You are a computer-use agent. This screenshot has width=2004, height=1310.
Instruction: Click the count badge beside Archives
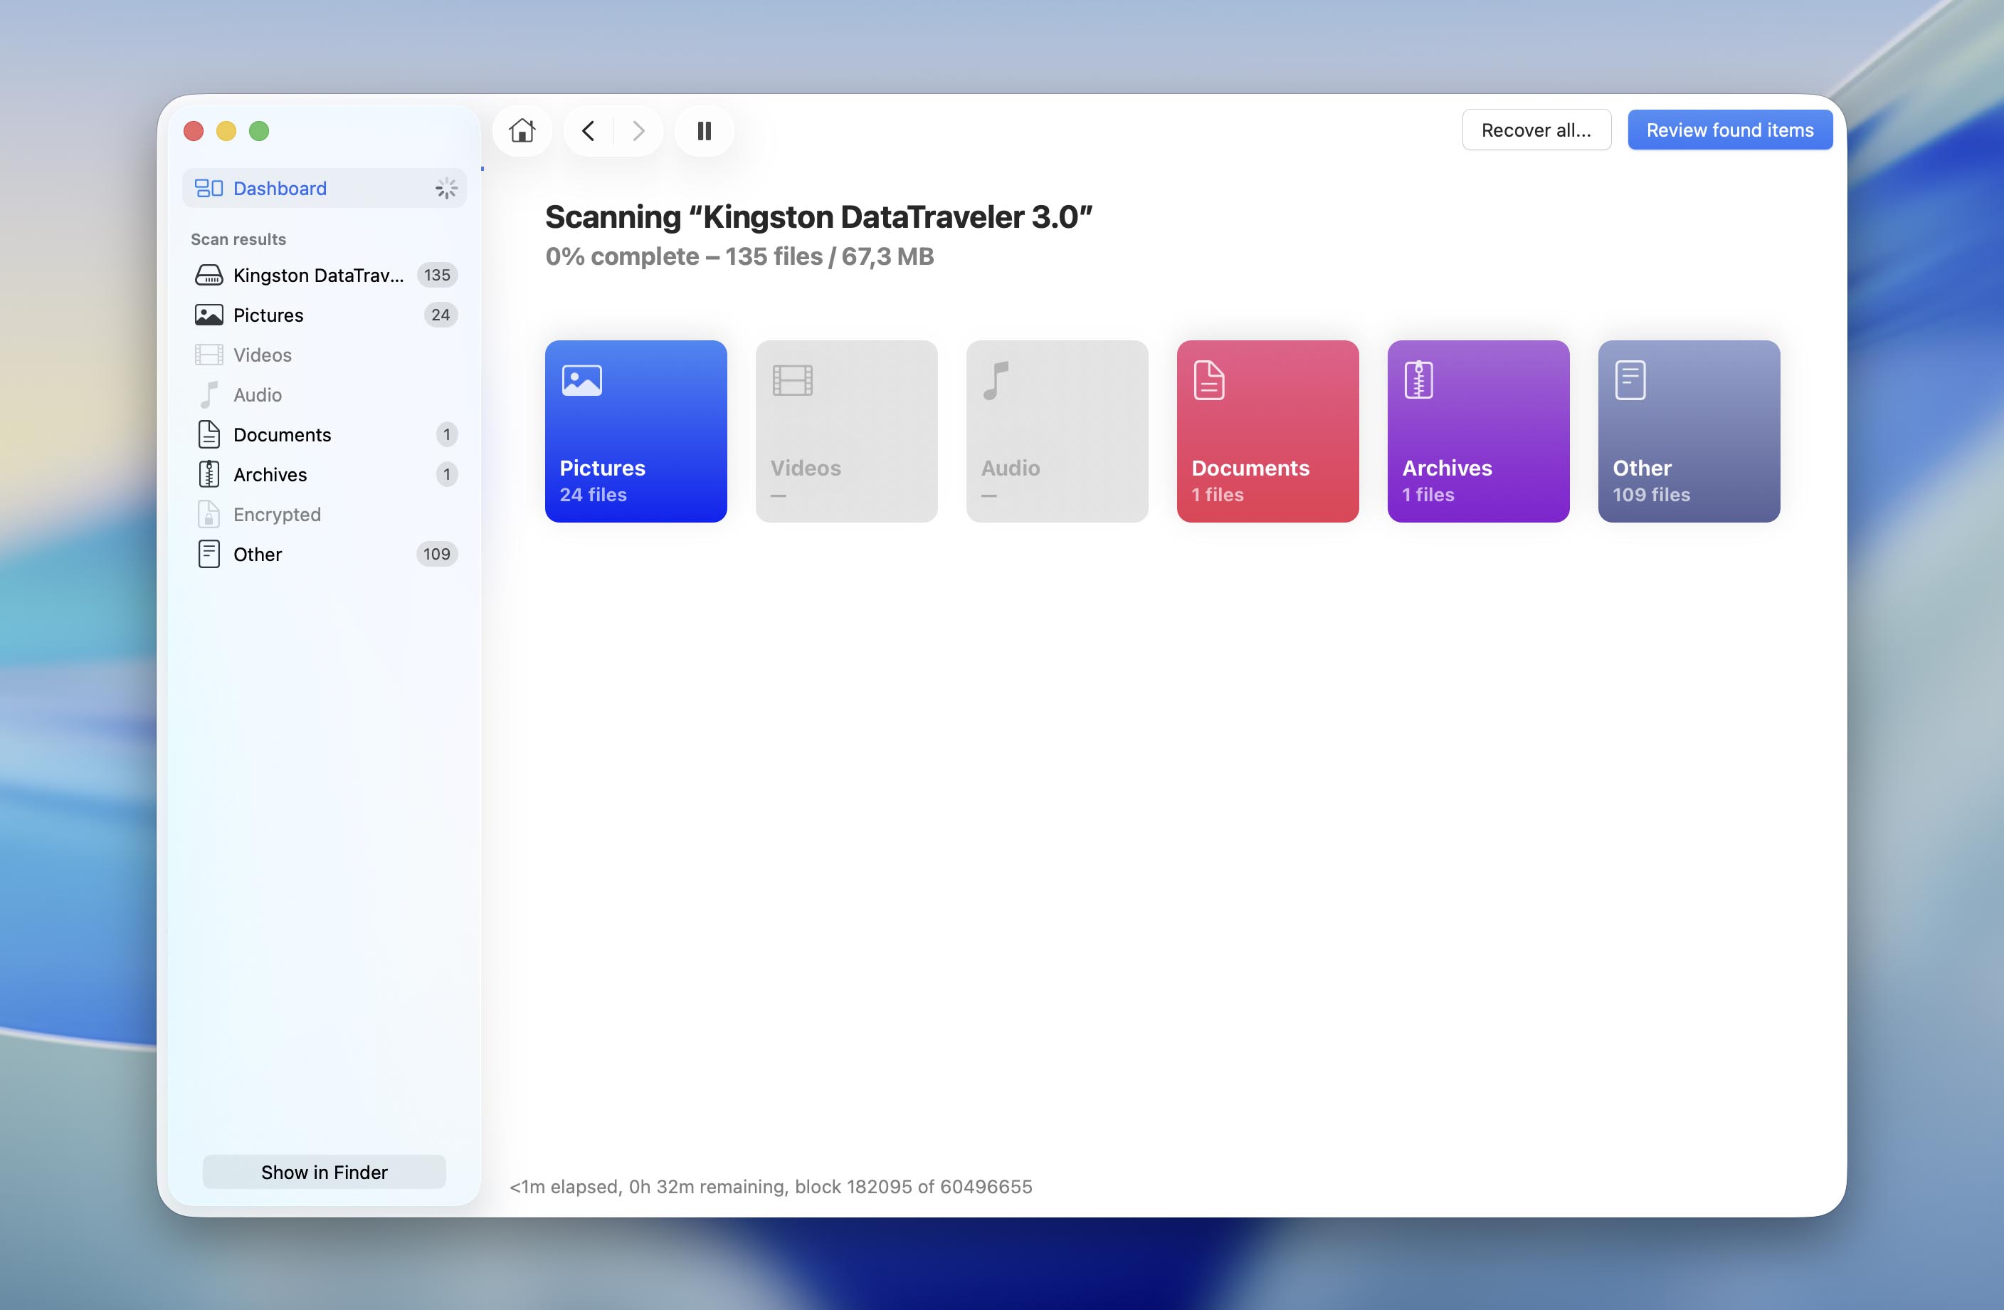pyautogui.click(x=447, y=474)
